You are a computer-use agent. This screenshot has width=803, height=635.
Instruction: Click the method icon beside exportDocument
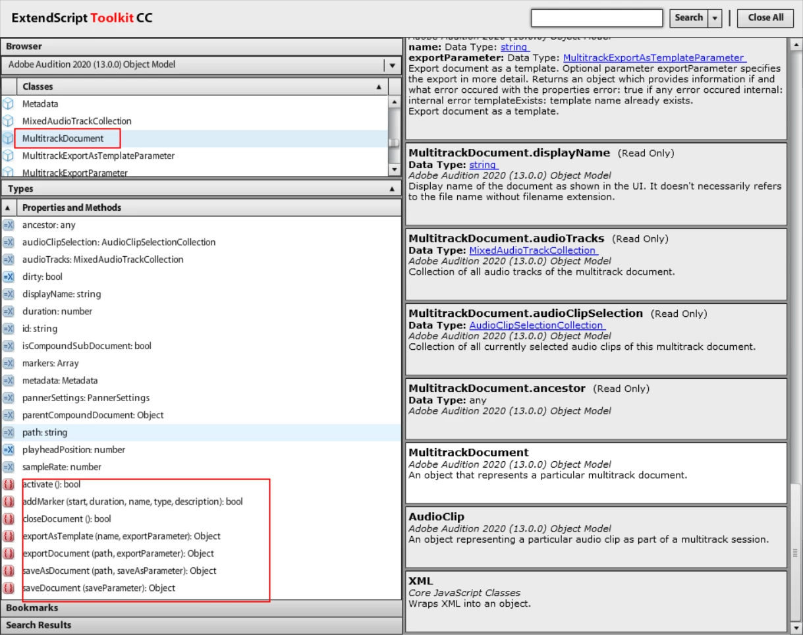[8, 554]
